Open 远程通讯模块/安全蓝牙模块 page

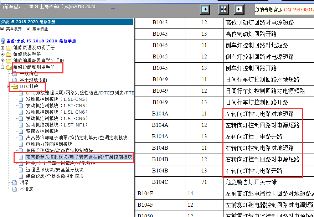55,170
